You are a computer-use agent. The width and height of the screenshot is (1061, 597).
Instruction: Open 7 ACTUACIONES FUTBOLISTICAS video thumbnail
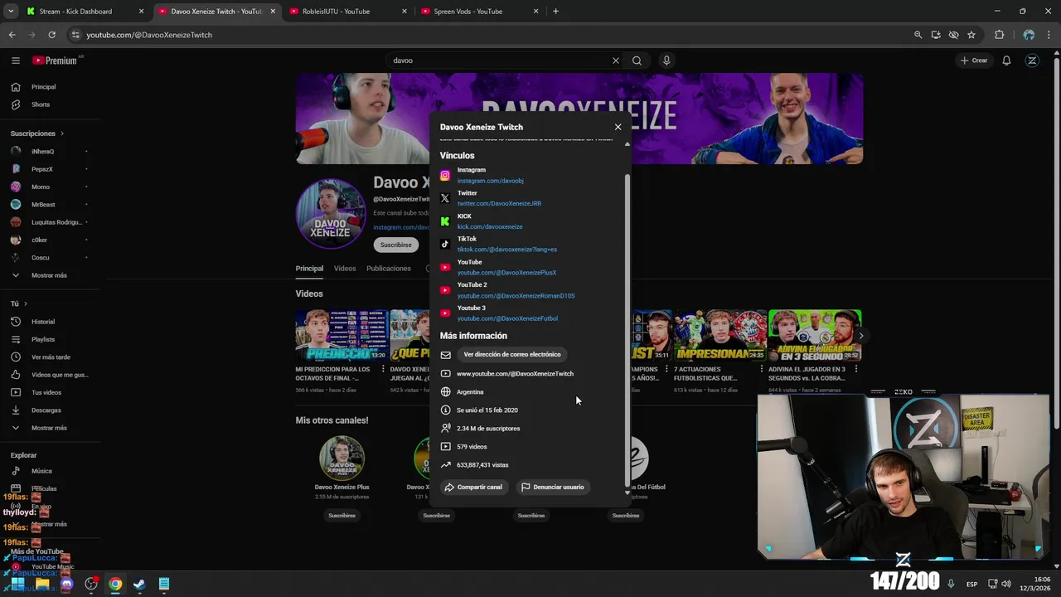tap(719, 335)
